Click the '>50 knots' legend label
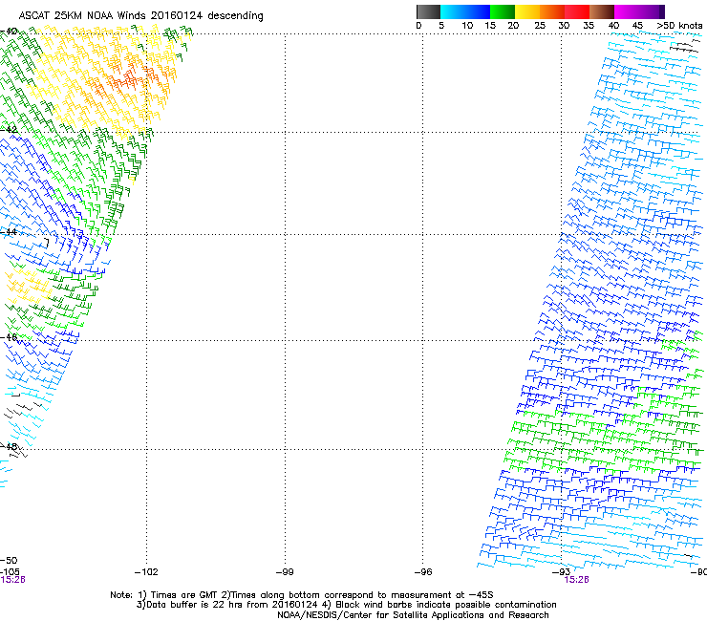This screenshot has height=621, width=707. [x=679, y=26]
